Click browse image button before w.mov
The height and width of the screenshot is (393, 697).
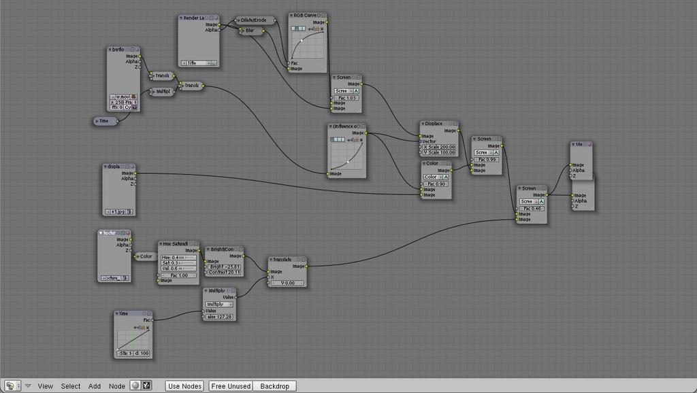[x=113, y=97]
